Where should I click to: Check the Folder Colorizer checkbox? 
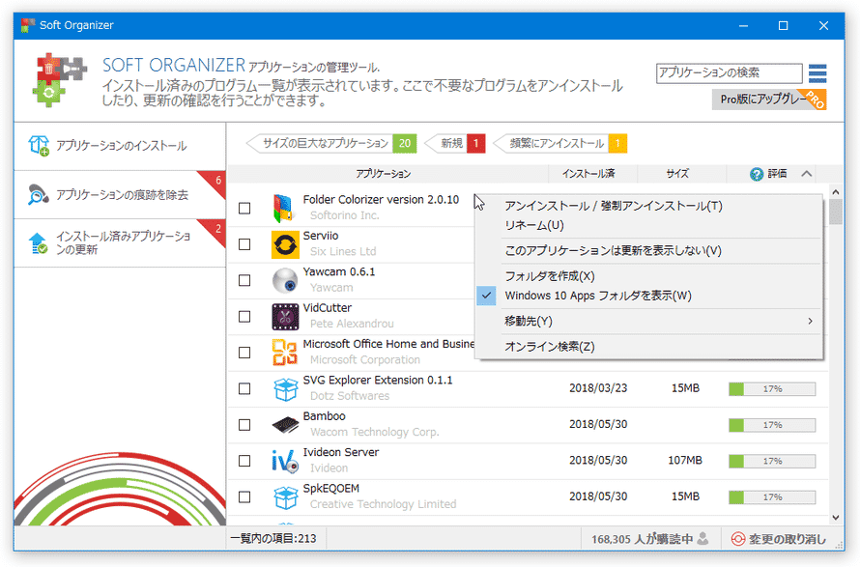pyautogui.click(x=244, y=209)
